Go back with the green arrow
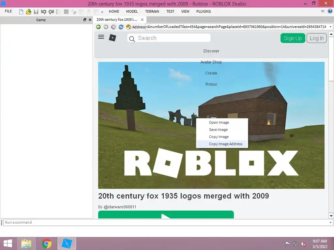The height and width of the screenshot is (250, 334). pos(98,27)
